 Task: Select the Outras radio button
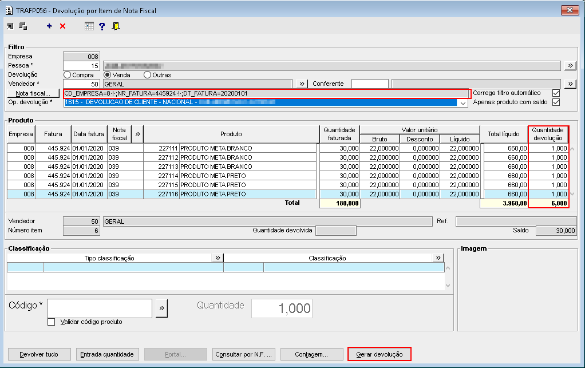(x=148, y=75)
